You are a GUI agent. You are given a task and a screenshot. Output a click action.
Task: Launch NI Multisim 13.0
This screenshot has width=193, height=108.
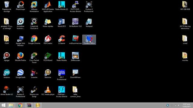(75, 23)
